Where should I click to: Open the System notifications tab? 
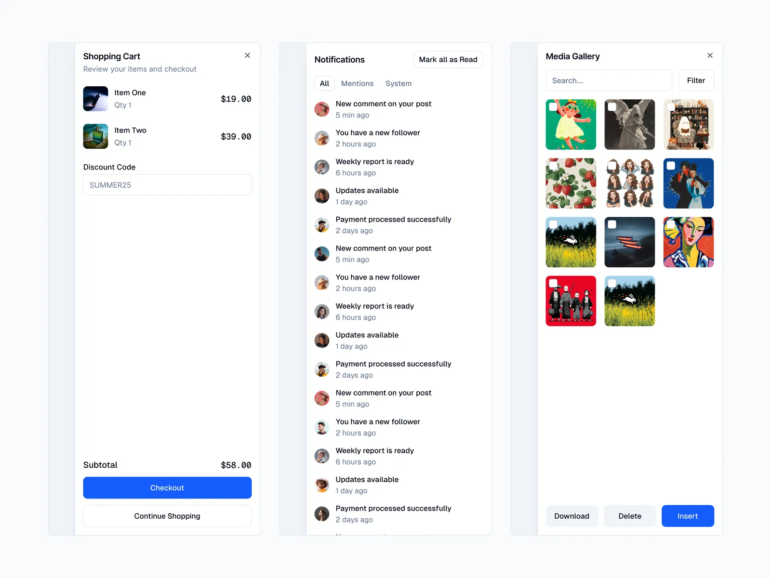[x=398, y=83]
